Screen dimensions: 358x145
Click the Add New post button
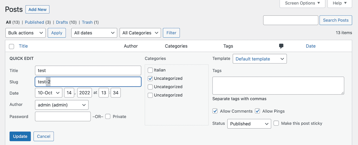[37, 9]
